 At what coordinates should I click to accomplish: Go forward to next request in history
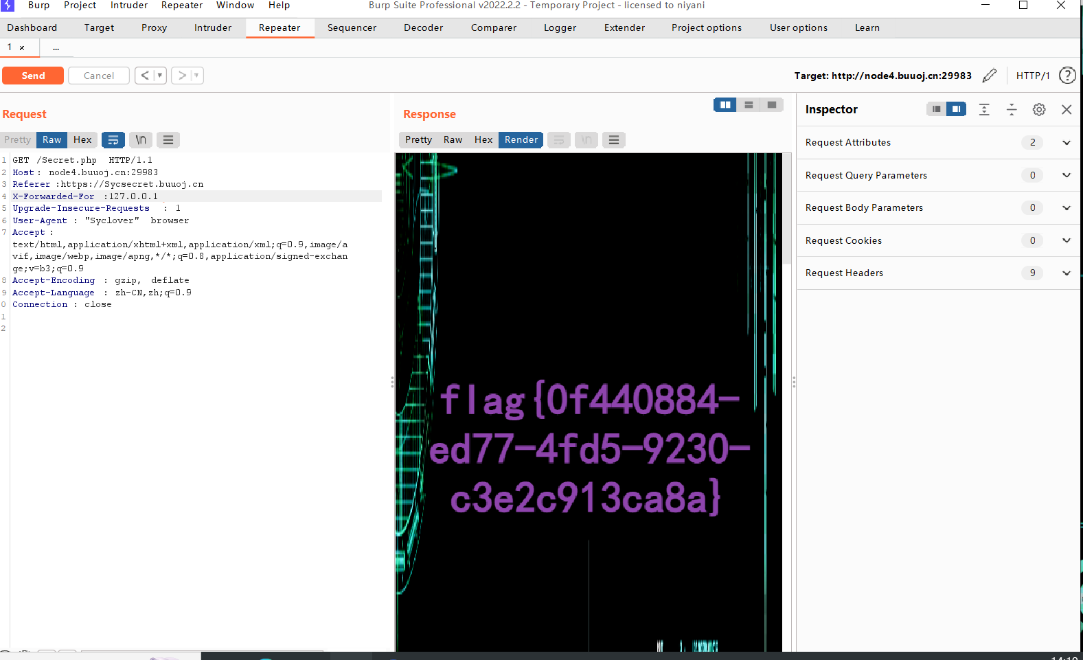pyautogui.click(x=182, y=76)
